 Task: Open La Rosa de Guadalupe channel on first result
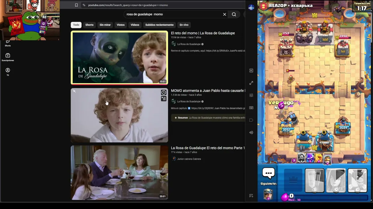click(189, 44)
